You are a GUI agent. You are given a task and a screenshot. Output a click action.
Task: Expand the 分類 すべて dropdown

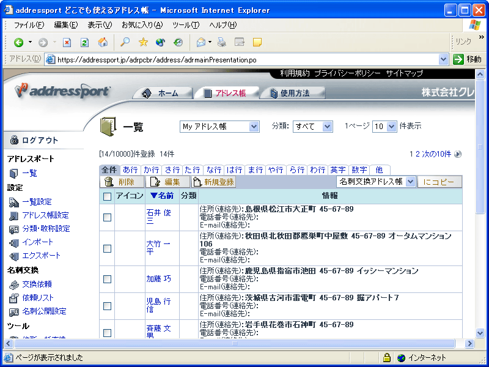[312, 127]
